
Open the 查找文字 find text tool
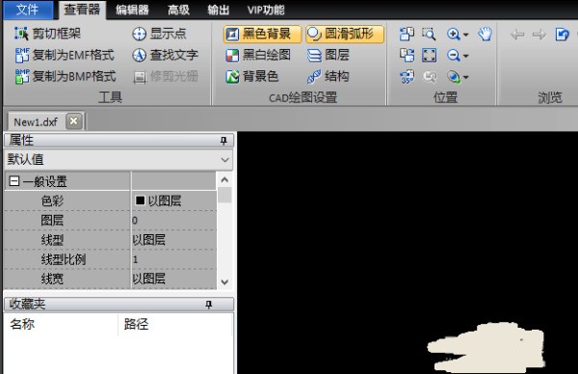(165, 55)
